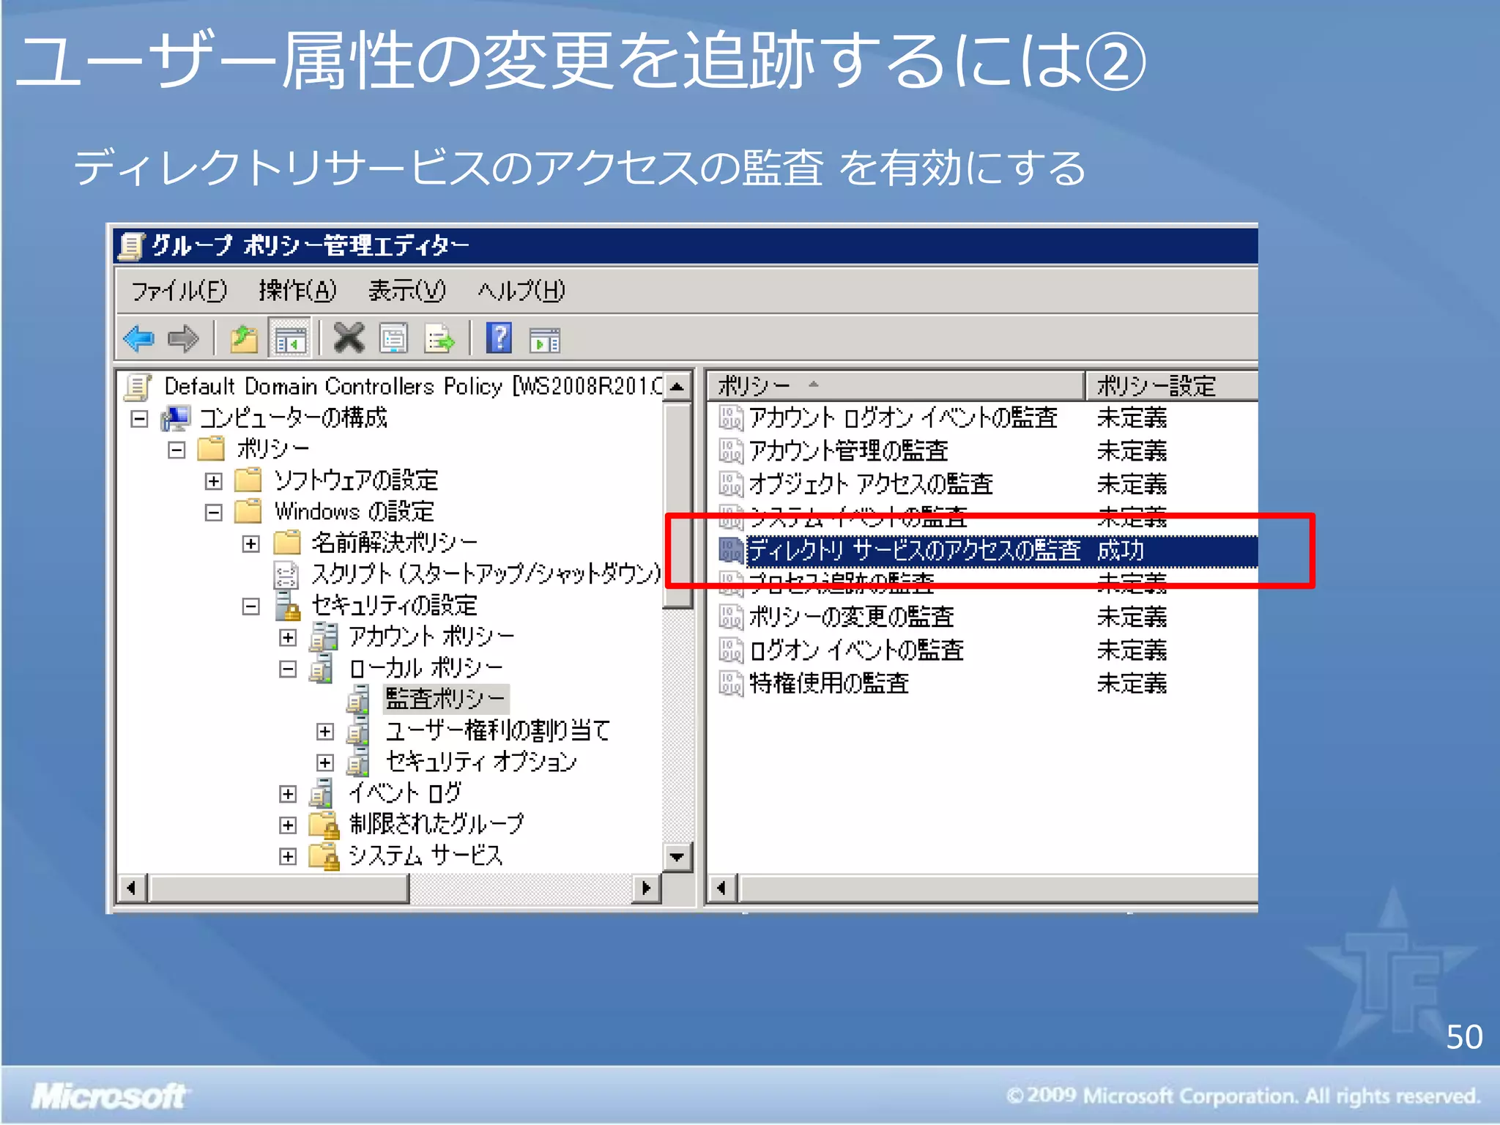This screenshot has height=1125, width=1500.
Task: Open the ファイル(F) menu
Action: [179, 291]
